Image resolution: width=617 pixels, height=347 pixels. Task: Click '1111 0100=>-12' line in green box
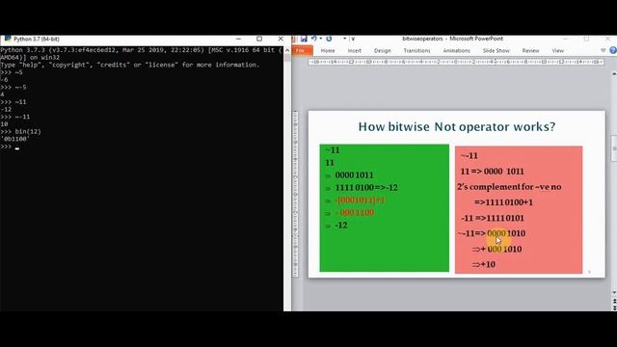pyautogui.click(x=366, y=188)
